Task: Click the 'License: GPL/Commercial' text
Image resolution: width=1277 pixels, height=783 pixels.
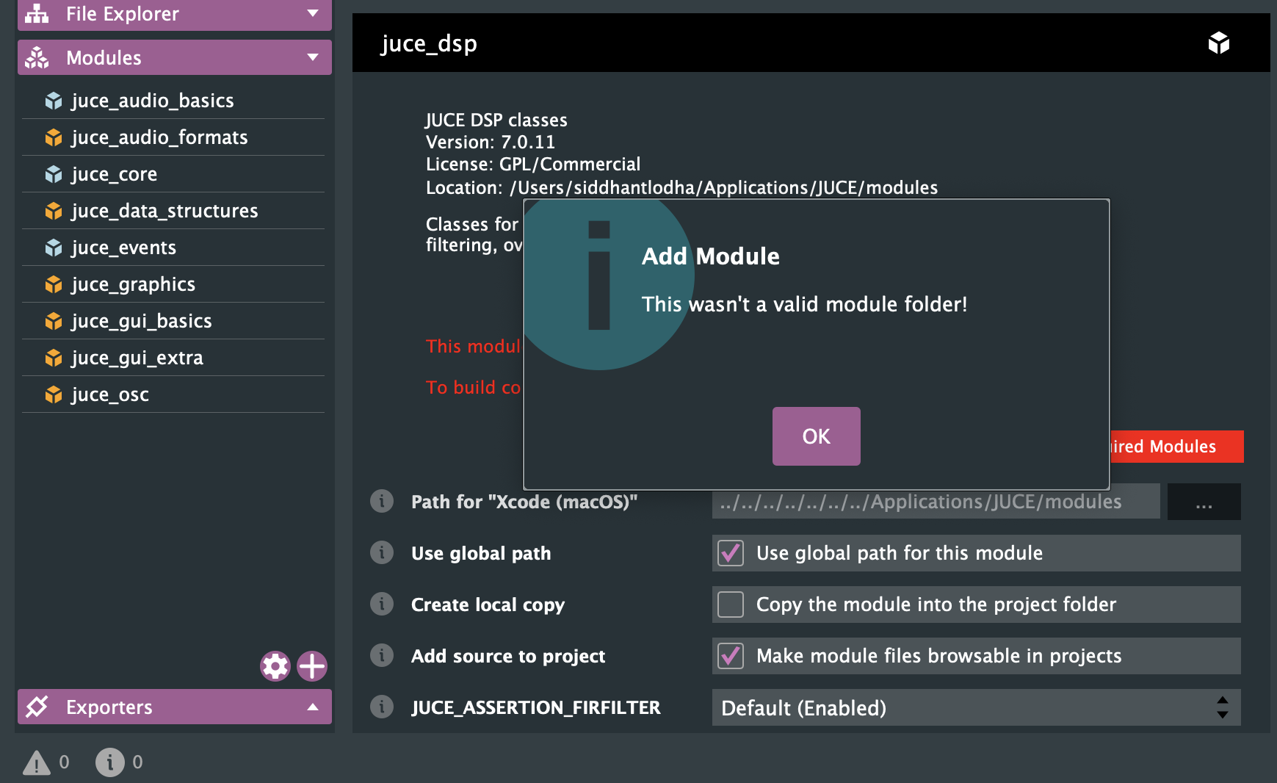Action: tap(533, 164)
